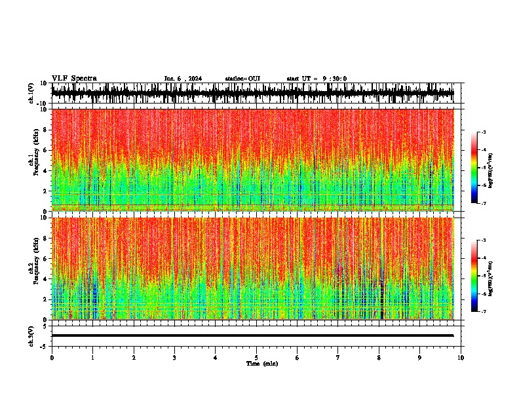Click the "4" kHz tick on ch.2 frequency axis
Image resolution: width=519 pixels, height=401 pixels.
click(x=45, y=279)
